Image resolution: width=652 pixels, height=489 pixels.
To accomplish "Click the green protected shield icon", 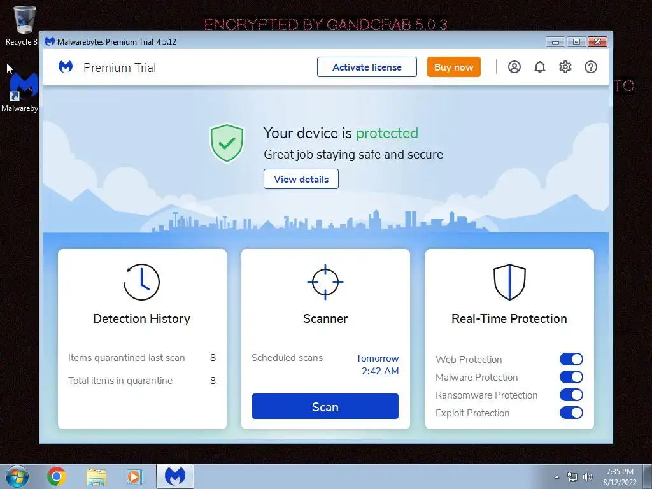I will pyautogui.click(x=227, y=143).
